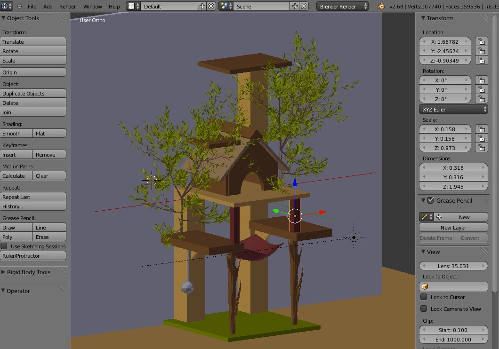The width and height of the screenshot is (499, 349).
Task: Click the Duplicate Objects button
Action: tap(33, 94)
